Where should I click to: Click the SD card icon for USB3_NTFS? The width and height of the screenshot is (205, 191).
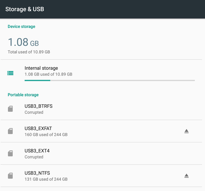(x=10, y=176)
